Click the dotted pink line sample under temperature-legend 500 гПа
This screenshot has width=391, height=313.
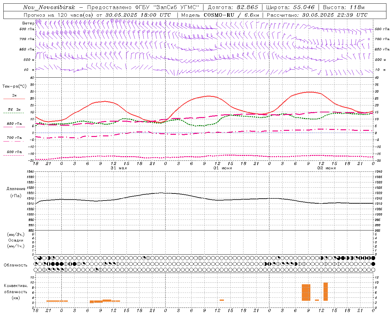coord(14,155)
